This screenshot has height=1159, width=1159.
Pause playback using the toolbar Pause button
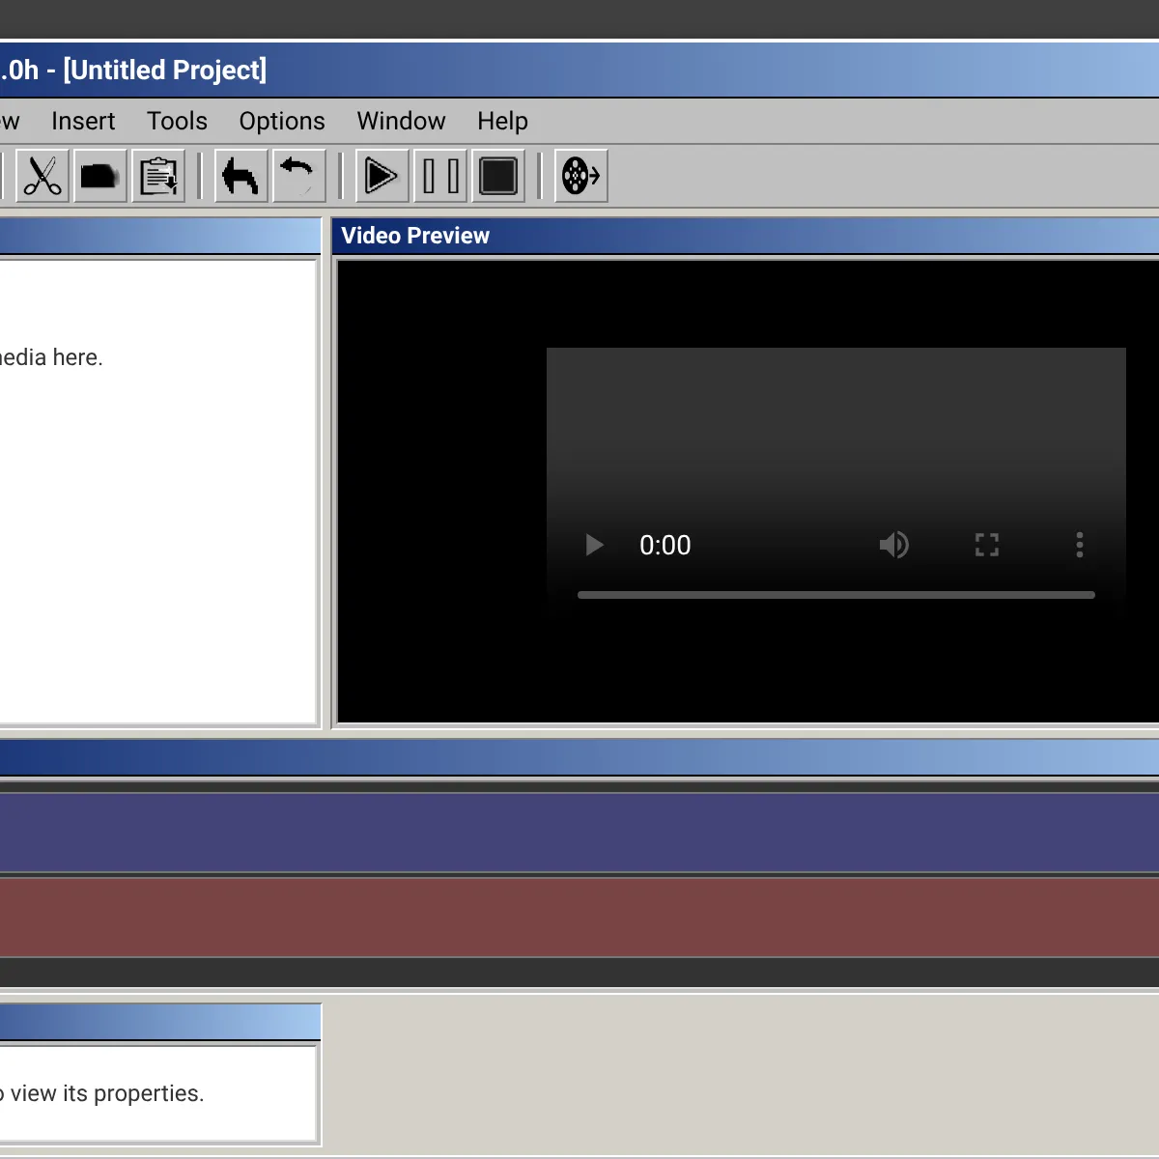pyautogui.click(x=440, y=176)
